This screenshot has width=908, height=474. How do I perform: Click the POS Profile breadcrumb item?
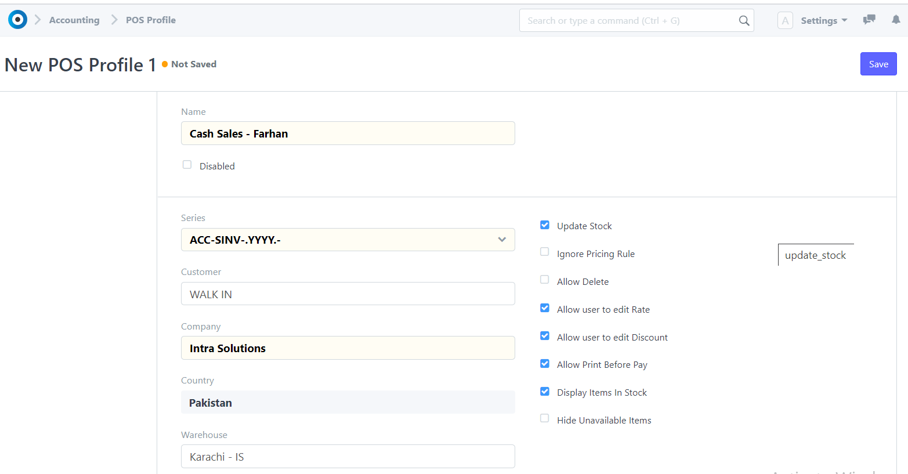[150, 19]
